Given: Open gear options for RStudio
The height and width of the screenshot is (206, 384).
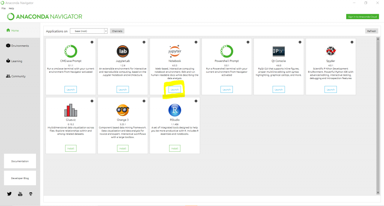Looking at the screenshot, I should [196, 101].
